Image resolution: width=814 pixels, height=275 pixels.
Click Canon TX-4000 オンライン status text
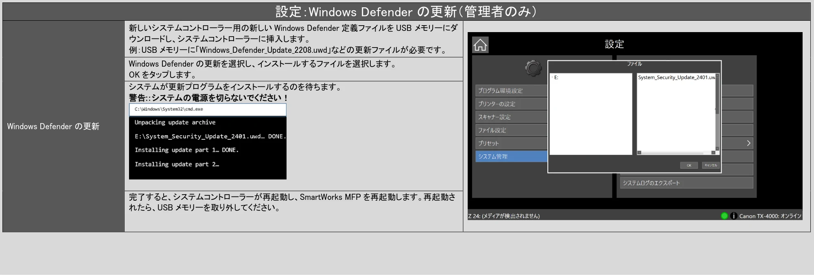tap(770, 216)
